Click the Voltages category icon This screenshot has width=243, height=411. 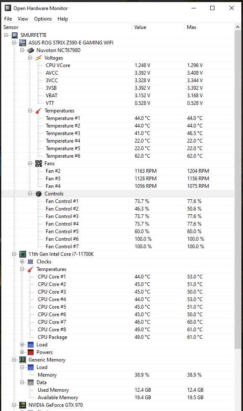click(x=38, y=57)
